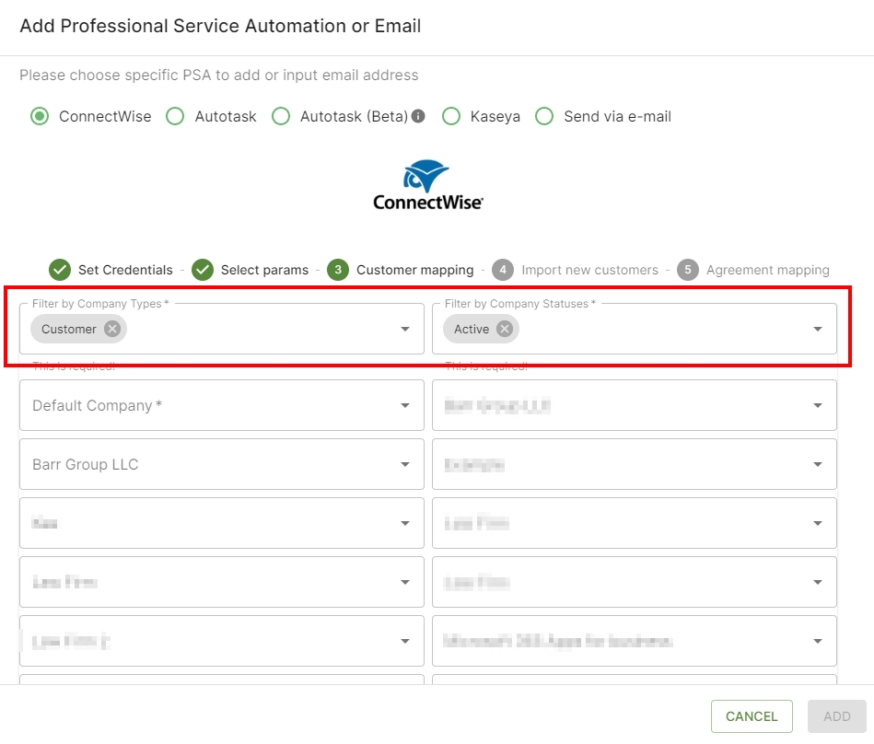
Task: Open Import new customers step label
Action: [x=589, y=270]
